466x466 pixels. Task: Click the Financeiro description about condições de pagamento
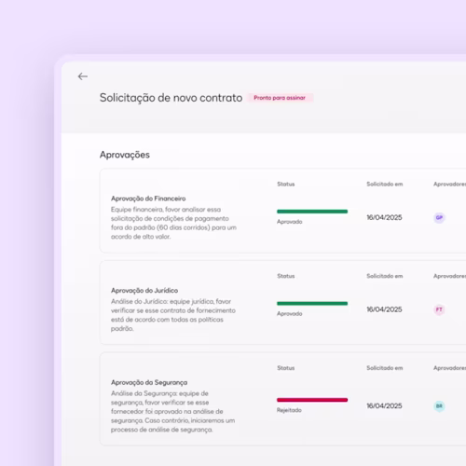pyautogui.click(x=173, y=223)
